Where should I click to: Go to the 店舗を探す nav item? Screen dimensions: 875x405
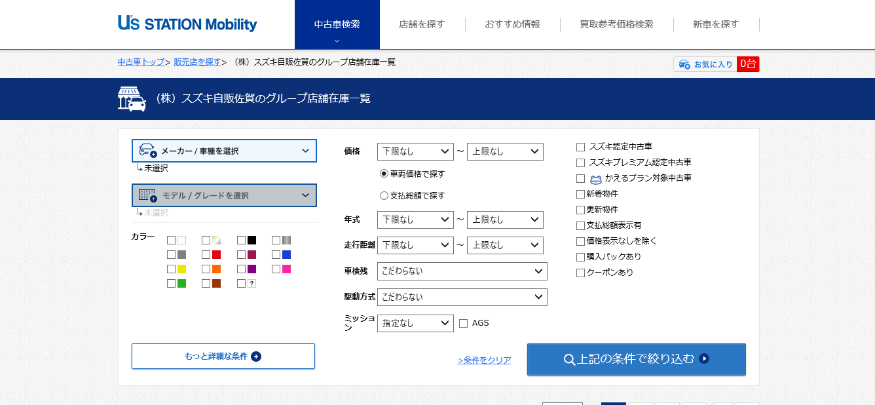422,24
